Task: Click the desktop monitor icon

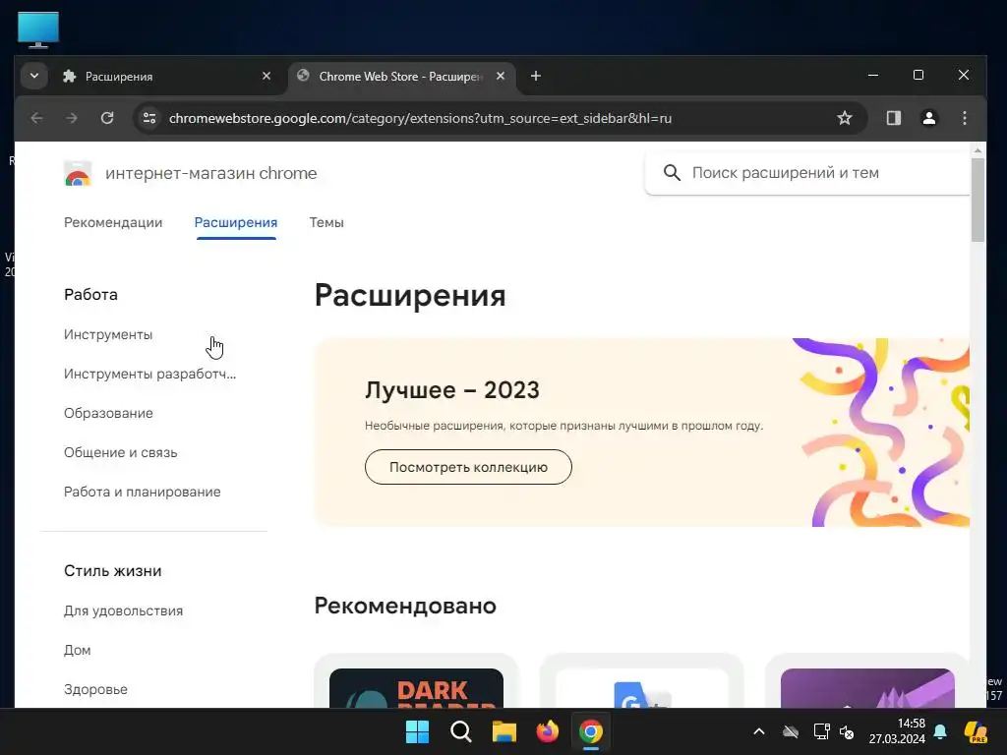Action: pos(38,29)
